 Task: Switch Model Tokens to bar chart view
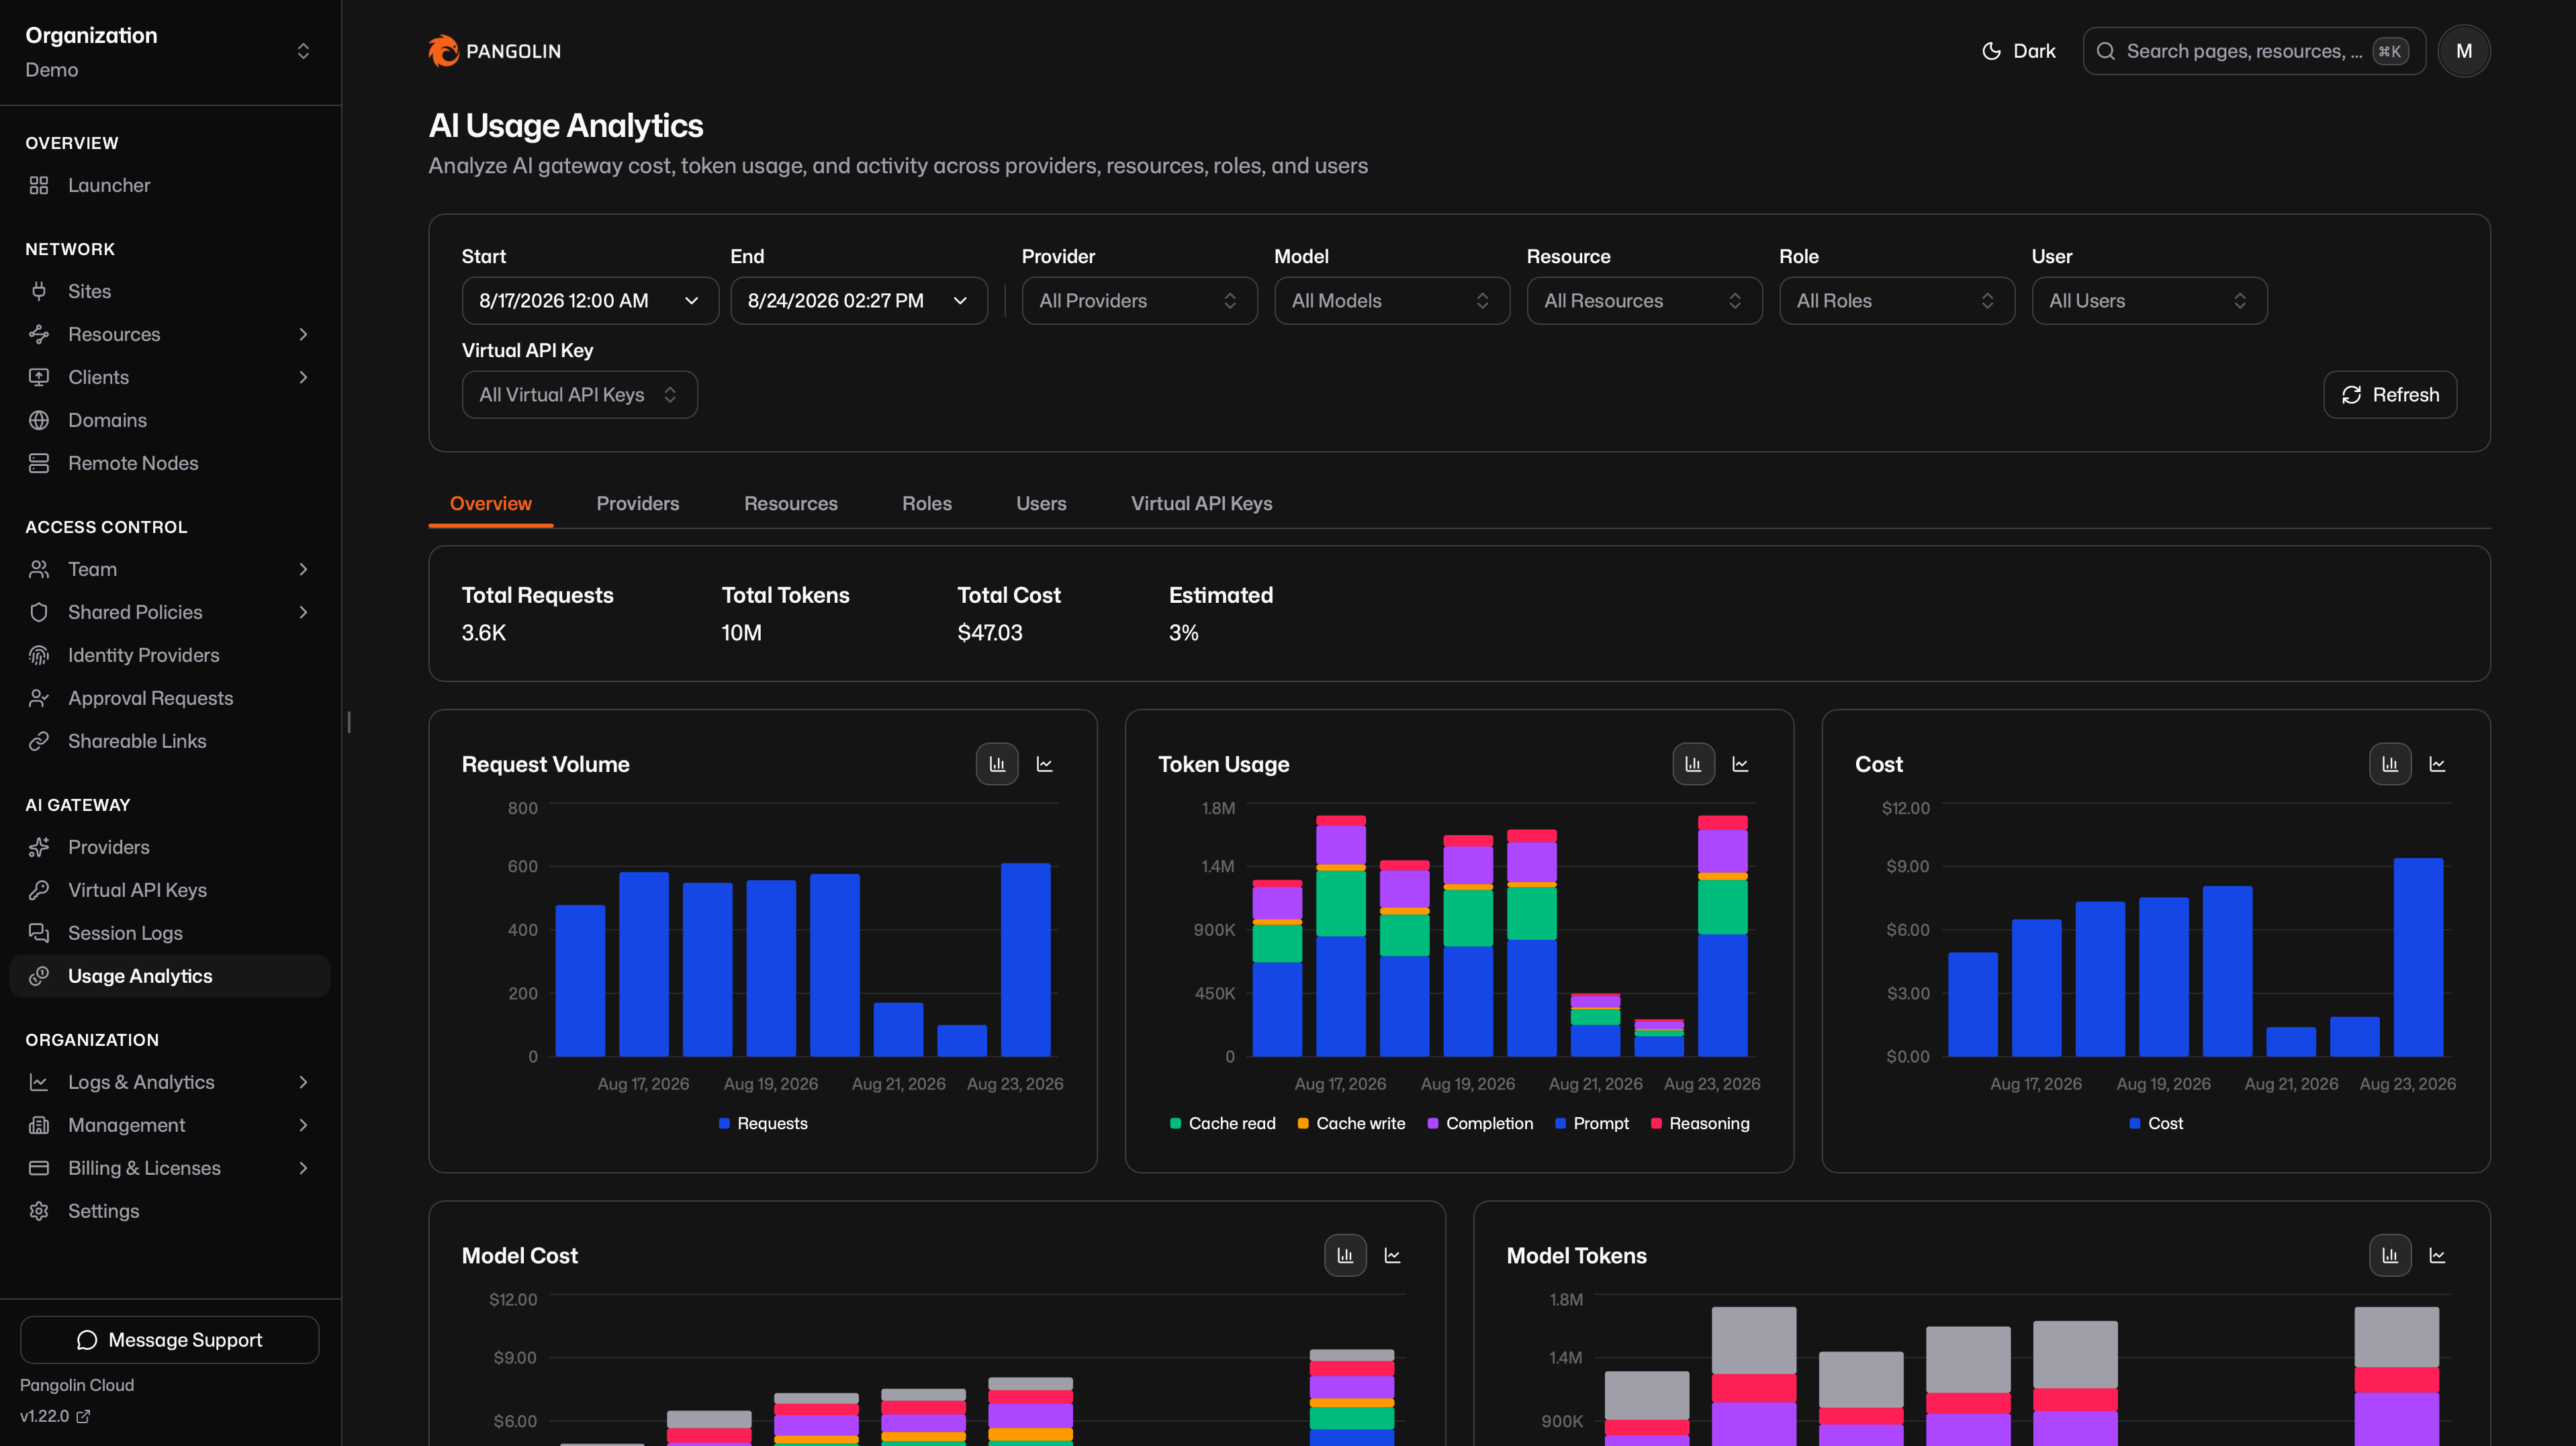tap(2390, 1255)
